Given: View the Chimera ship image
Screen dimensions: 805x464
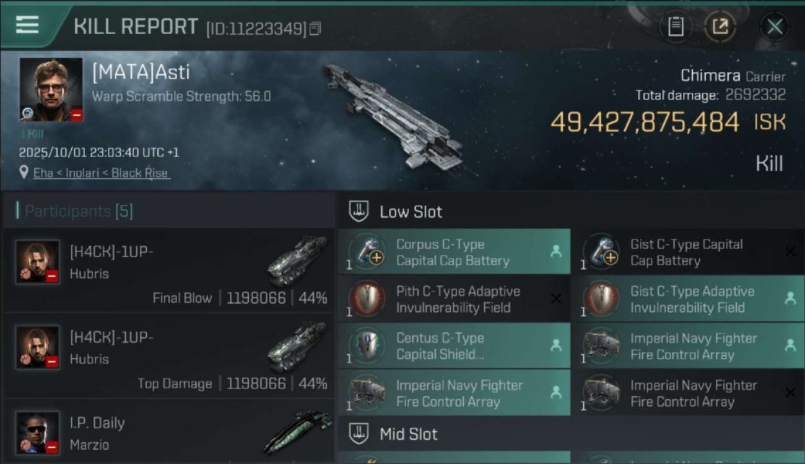Looking at the screenshot, I should (396, 118).
